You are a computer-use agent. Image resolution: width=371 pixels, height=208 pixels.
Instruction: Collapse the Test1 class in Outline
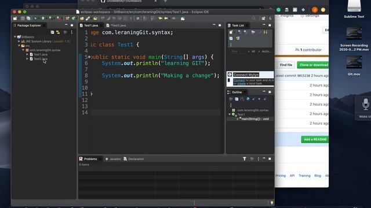click(230, 114)
